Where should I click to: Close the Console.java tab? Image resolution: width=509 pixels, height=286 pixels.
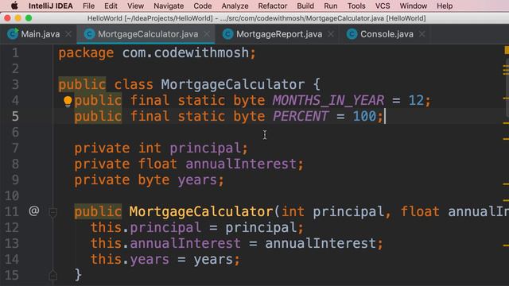point(422,34)
